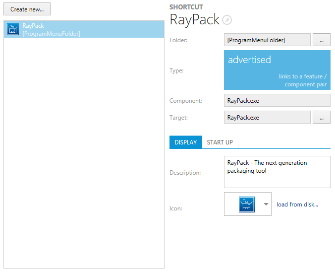Click the load from disk... link
Image resolution: width=335 pixels, height=272 pixels.
click(297, 204)
